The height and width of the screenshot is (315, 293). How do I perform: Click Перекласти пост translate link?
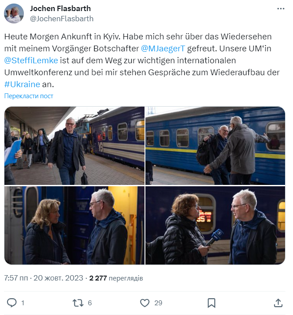[29, 96]
